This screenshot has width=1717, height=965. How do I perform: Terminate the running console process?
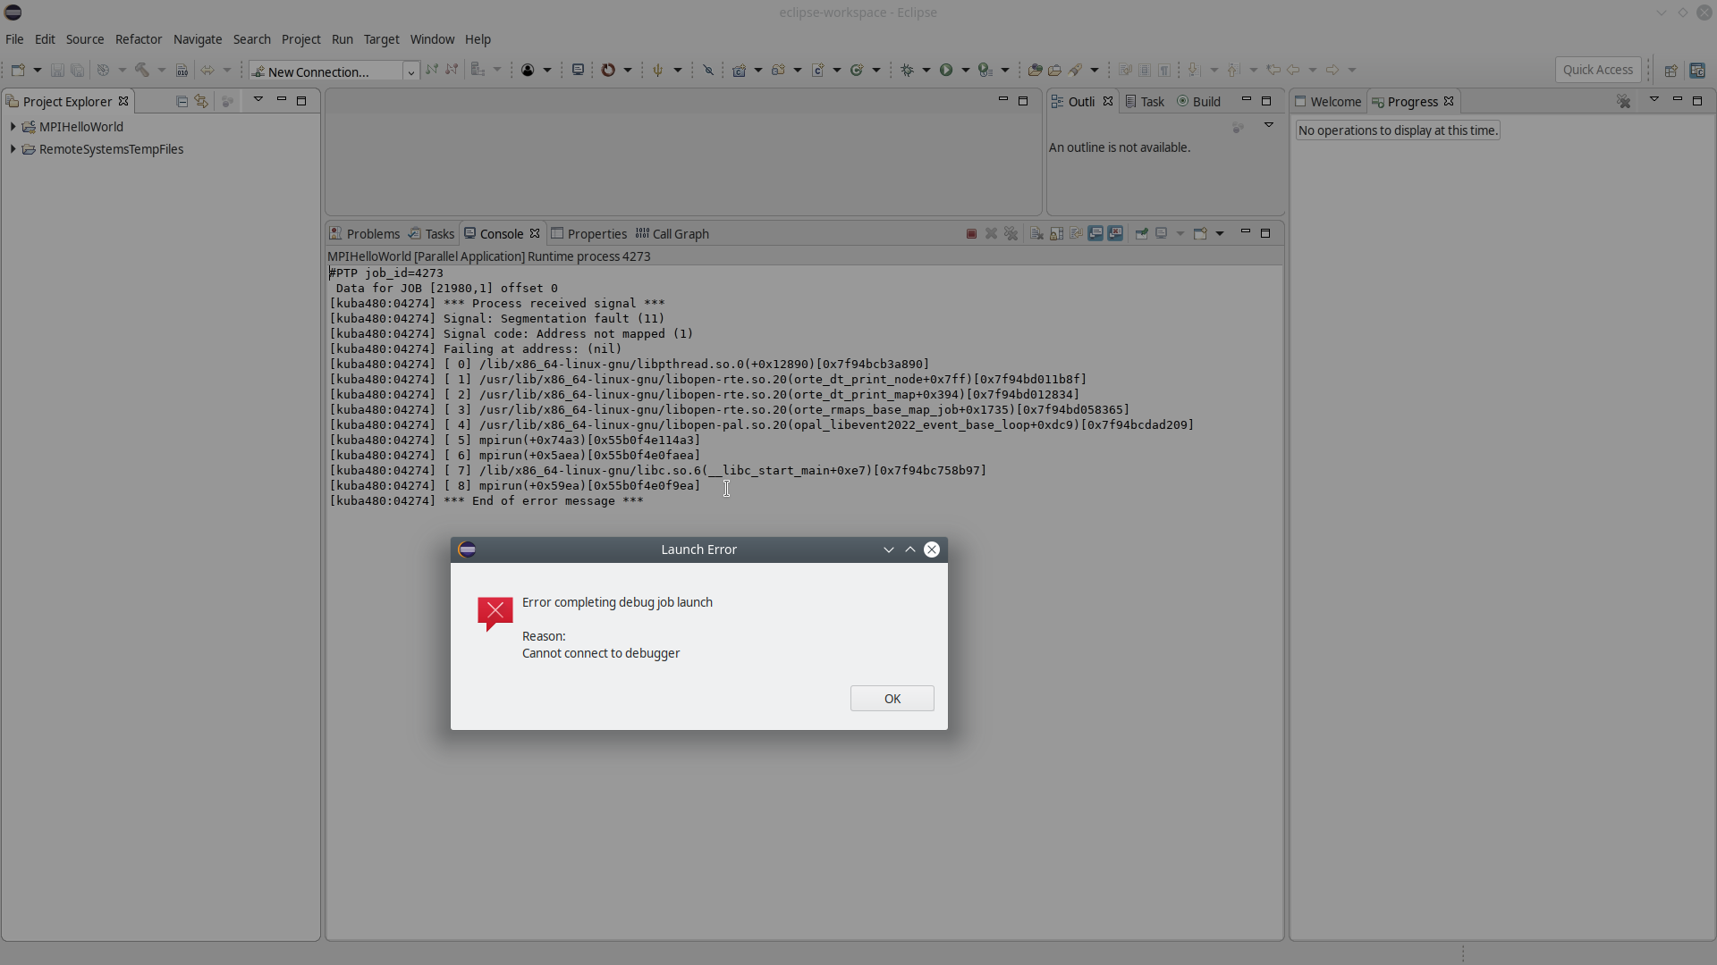tap(971, 234)
